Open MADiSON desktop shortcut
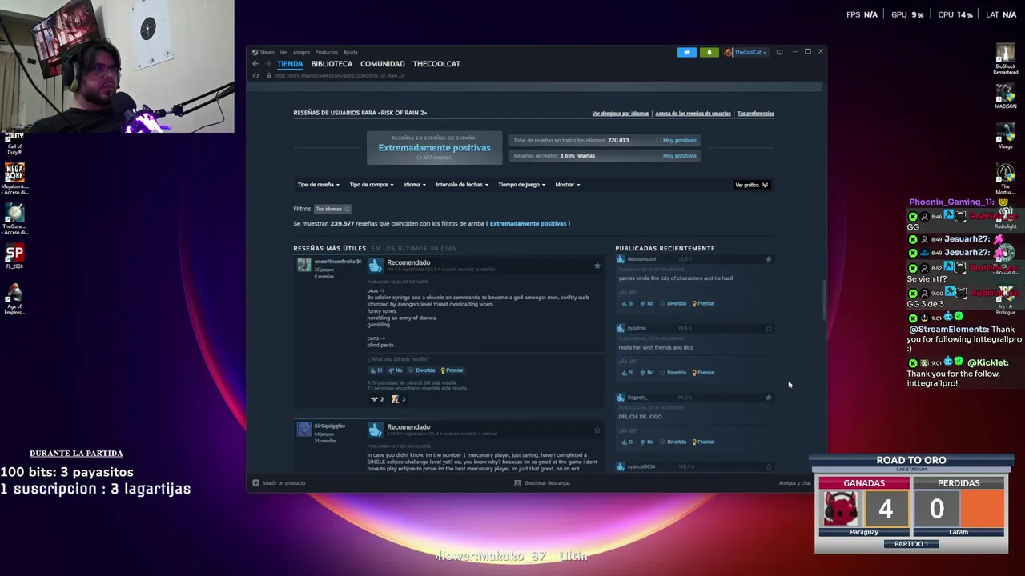This screenshot has height=576, width=1025. click(x=1006, y=98)
